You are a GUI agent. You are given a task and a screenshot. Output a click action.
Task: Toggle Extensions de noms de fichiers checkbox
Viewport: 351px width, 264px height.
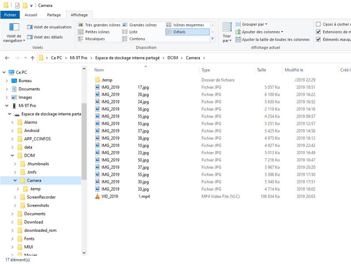pyautogui.click(x=319, y=32)
